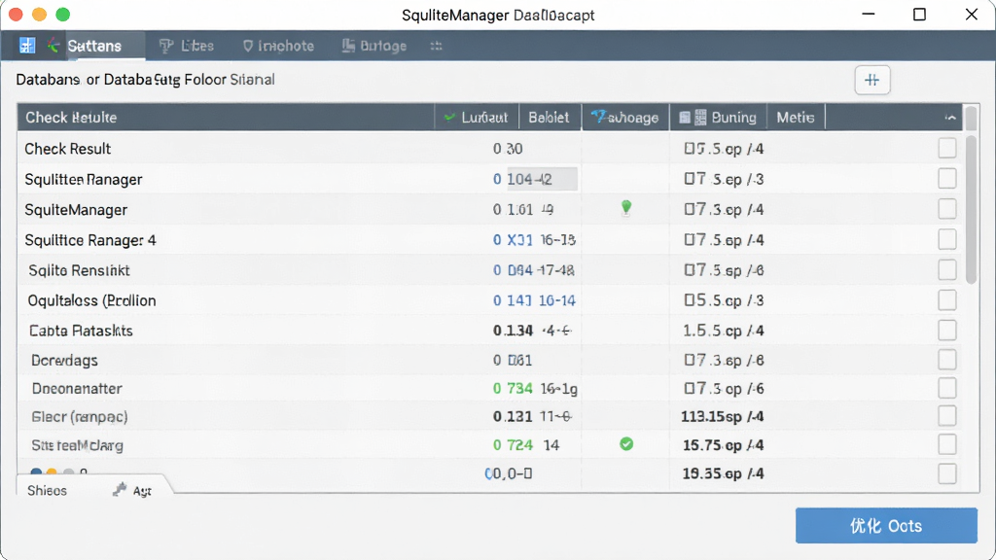Click green checkmark icon in Stte teaMclarg row

tap(626, 444)
